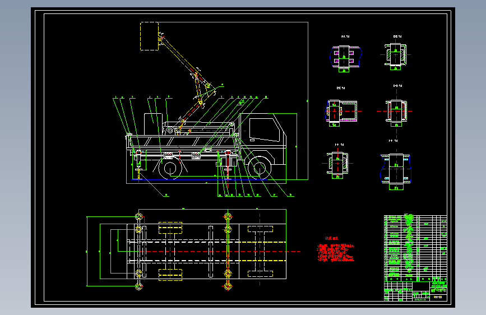Click the title block table

click(415, 258)
